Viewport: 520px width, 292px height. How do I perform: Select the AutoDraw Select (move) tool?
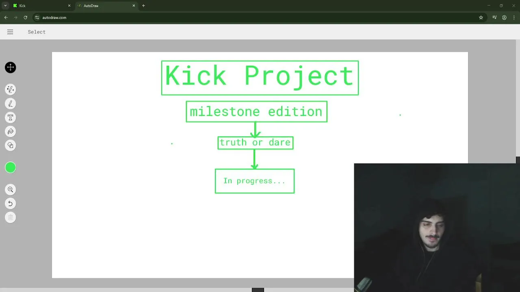tap(11, 67)
